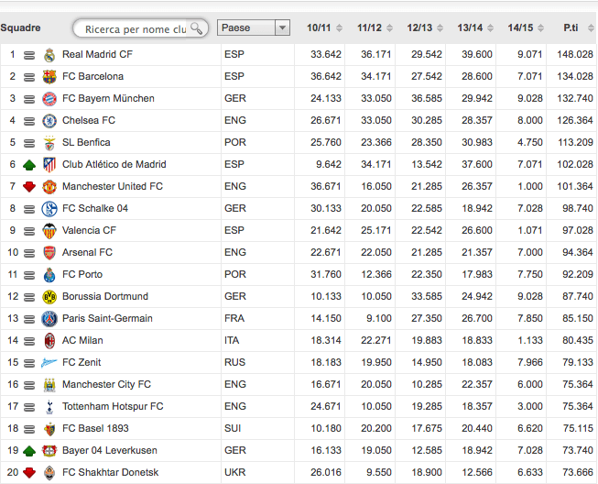Sort table by P.ti points column
The image size is (598, 484).
[570, 27]
